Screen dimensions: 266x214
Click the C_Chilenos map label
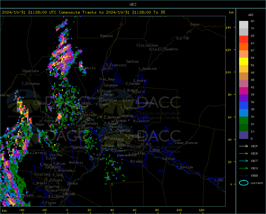(x=31, y=84)
